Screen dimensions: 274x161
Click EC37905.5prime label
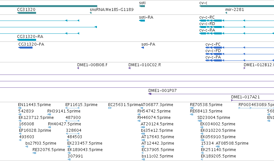pos(158,150)
